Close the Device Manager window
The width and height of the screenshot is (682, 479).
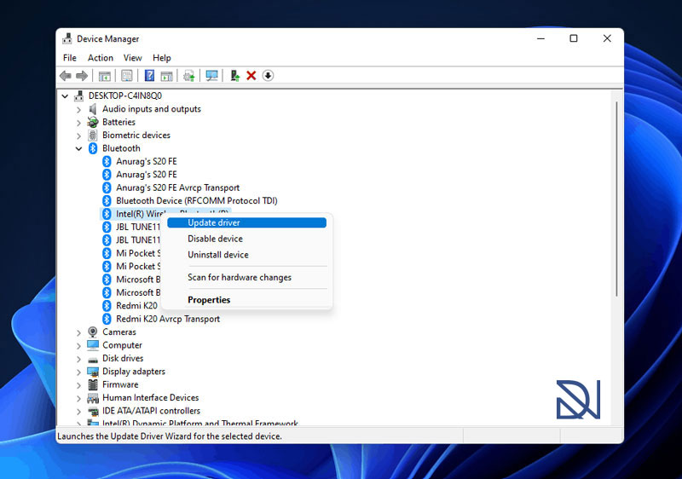pos(607,38)
